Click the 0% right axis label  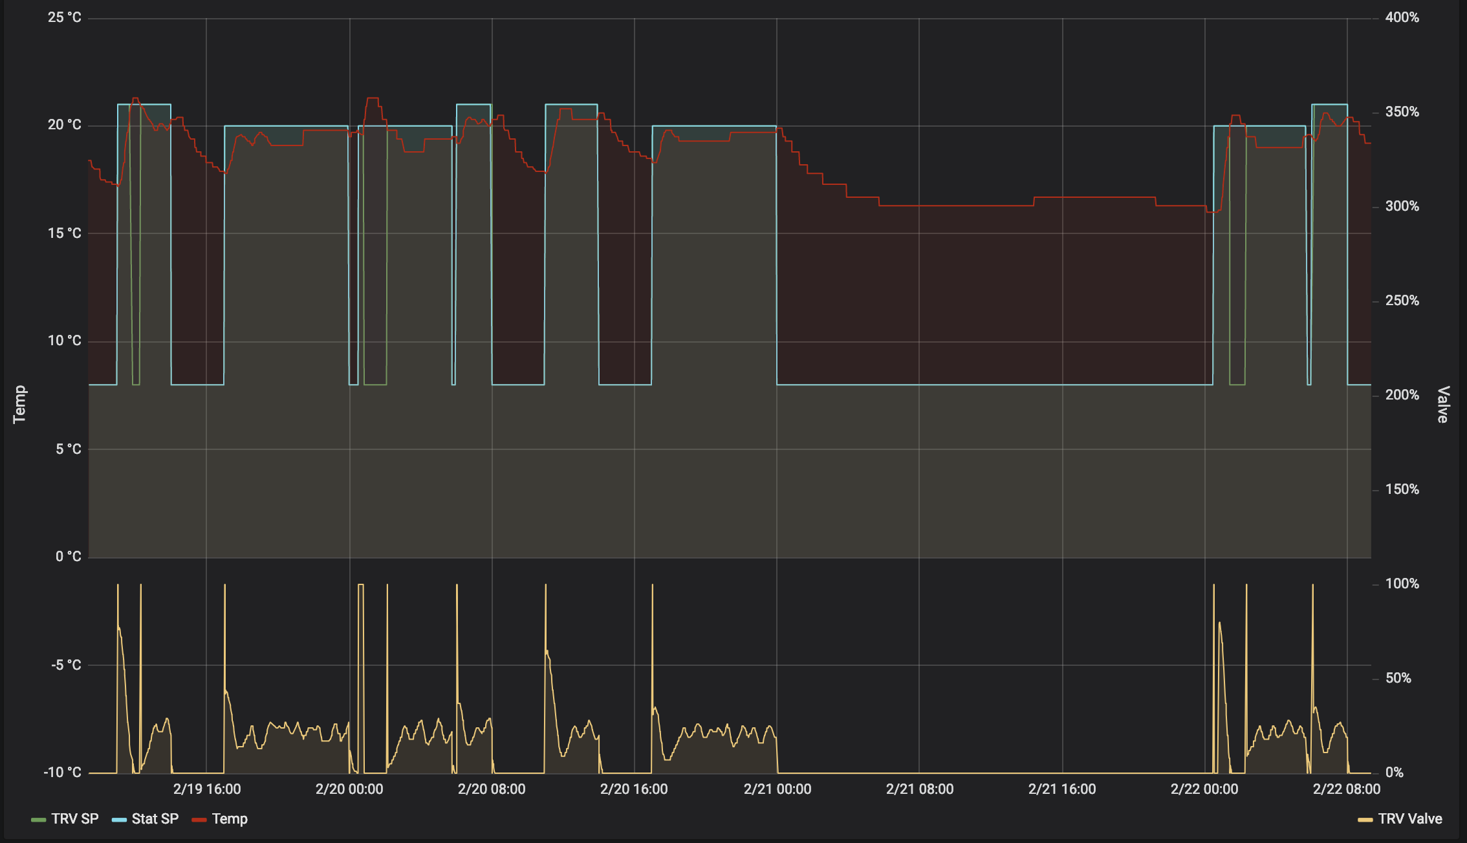pyautogui.click(x=1395, y=773)
